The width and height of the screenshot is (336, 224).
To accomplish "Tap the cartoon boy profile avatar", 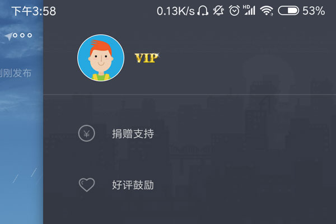I will 101,58.
